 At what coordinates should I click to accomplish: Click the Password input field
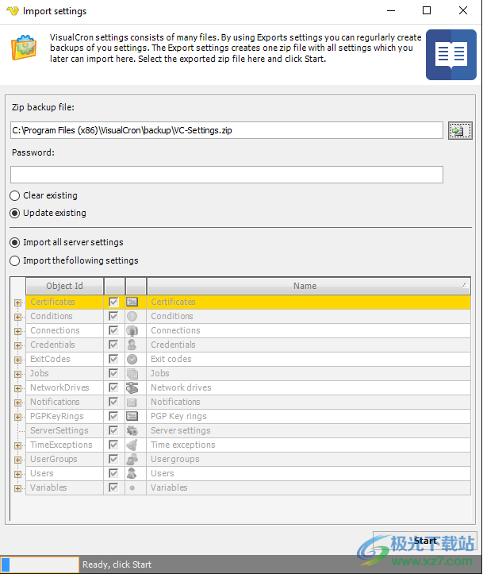coord(227,175)
